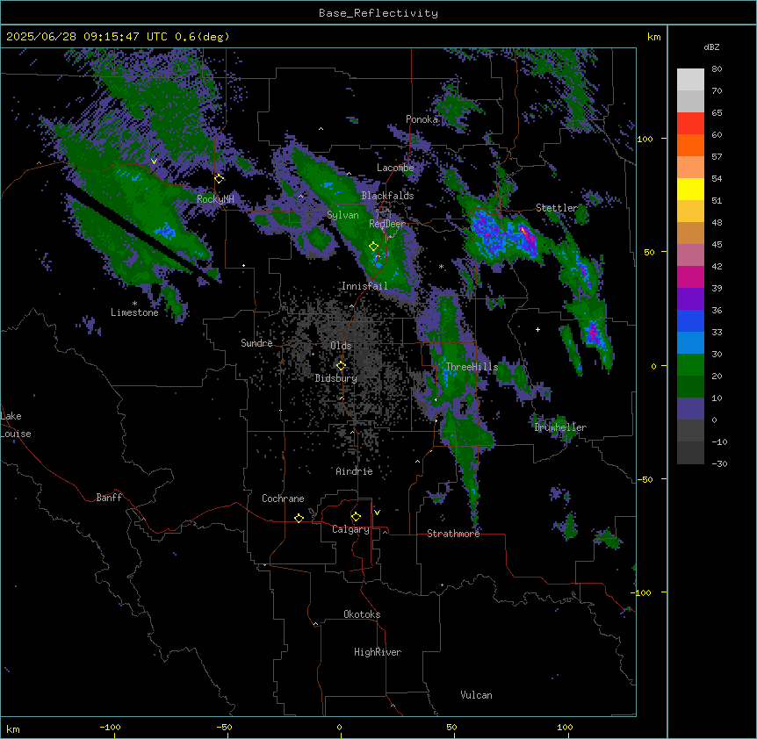Click the Innisfail label

364,286
